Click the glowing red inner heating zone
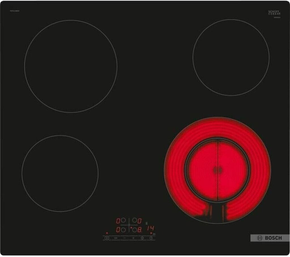This screenshot has width=290, height=257. coord(217,170)
